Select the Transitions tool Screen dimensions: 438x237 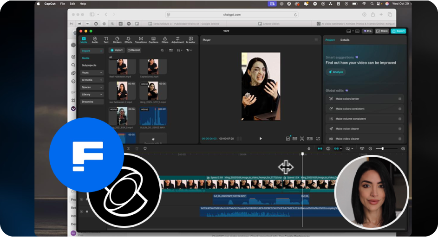[141, 40]
